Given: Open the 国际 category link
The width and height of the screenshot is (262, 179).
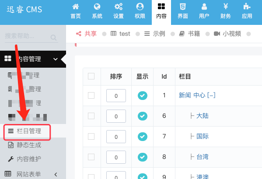Looking at the screenshot, I should coord(203,137).
